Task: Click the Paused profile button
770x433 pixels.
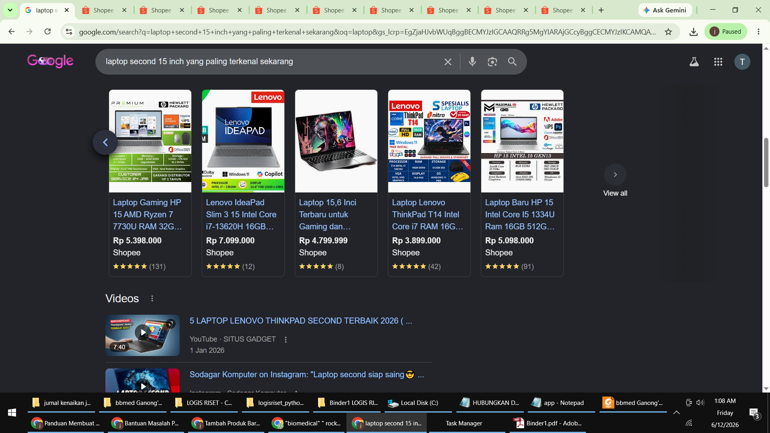Action: coord(726,32)
